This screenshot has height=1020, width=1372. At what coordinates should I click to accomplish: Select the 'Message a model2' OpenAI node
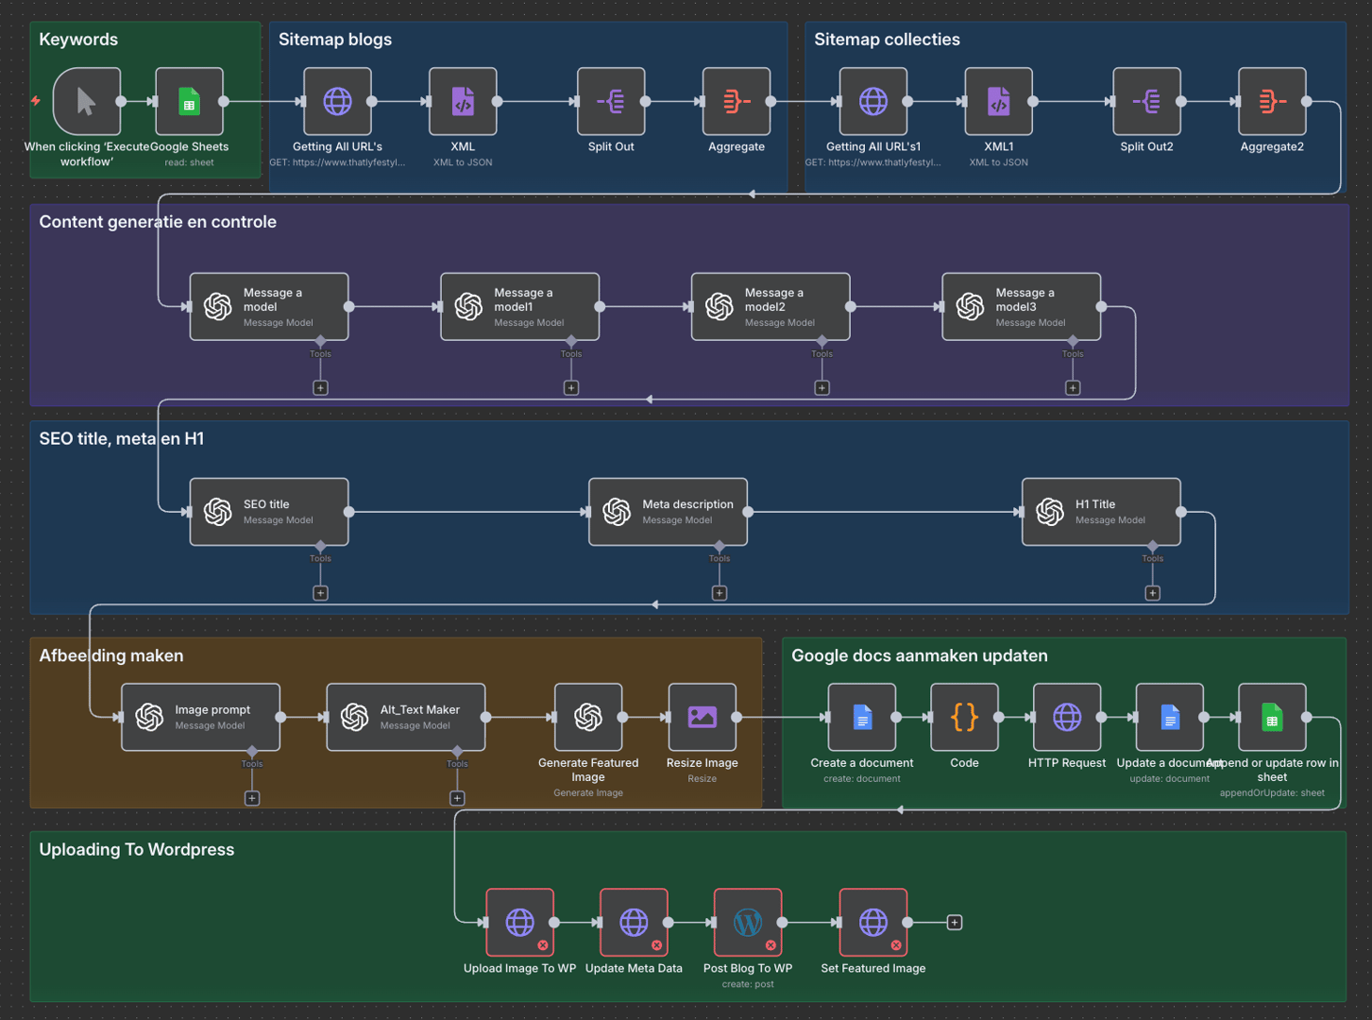point(770,306)
